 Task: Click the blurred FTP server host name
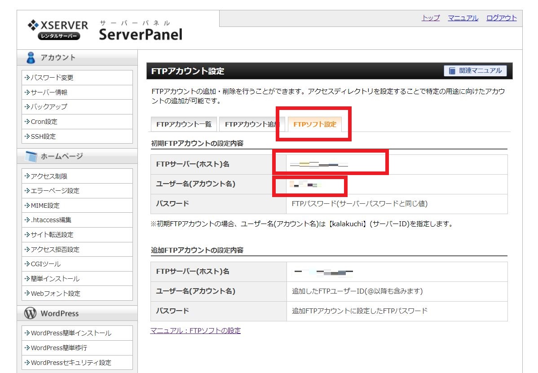point(319,165)
